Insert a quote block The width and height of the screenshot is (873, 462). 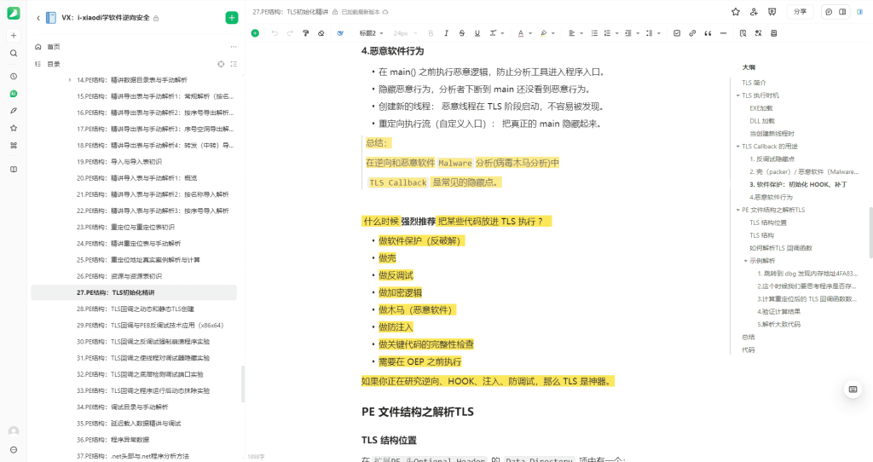(708, 33)
